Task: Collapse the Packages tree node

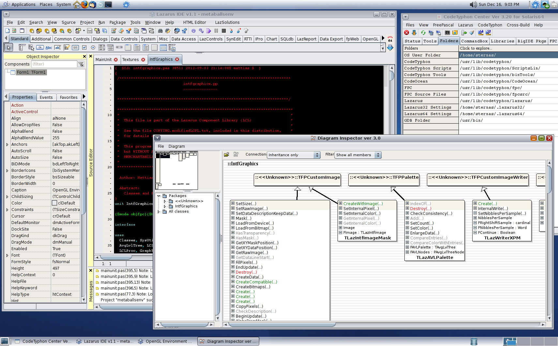Action: coord(159,196)
